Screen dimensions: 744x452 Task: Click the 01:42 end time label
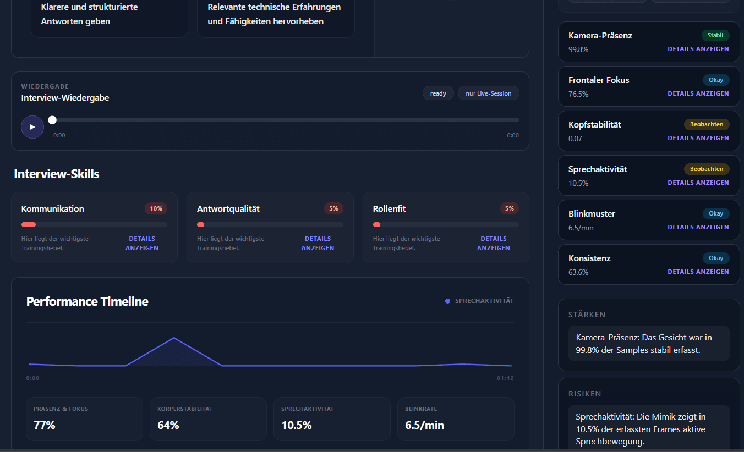[x=505, y=378]
